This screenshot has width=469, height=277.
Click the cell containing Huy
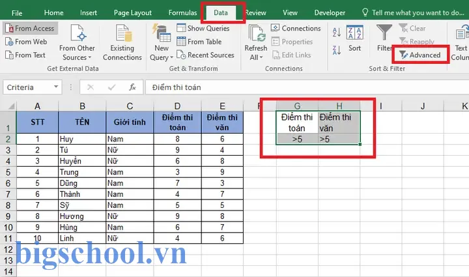point(82,139)
